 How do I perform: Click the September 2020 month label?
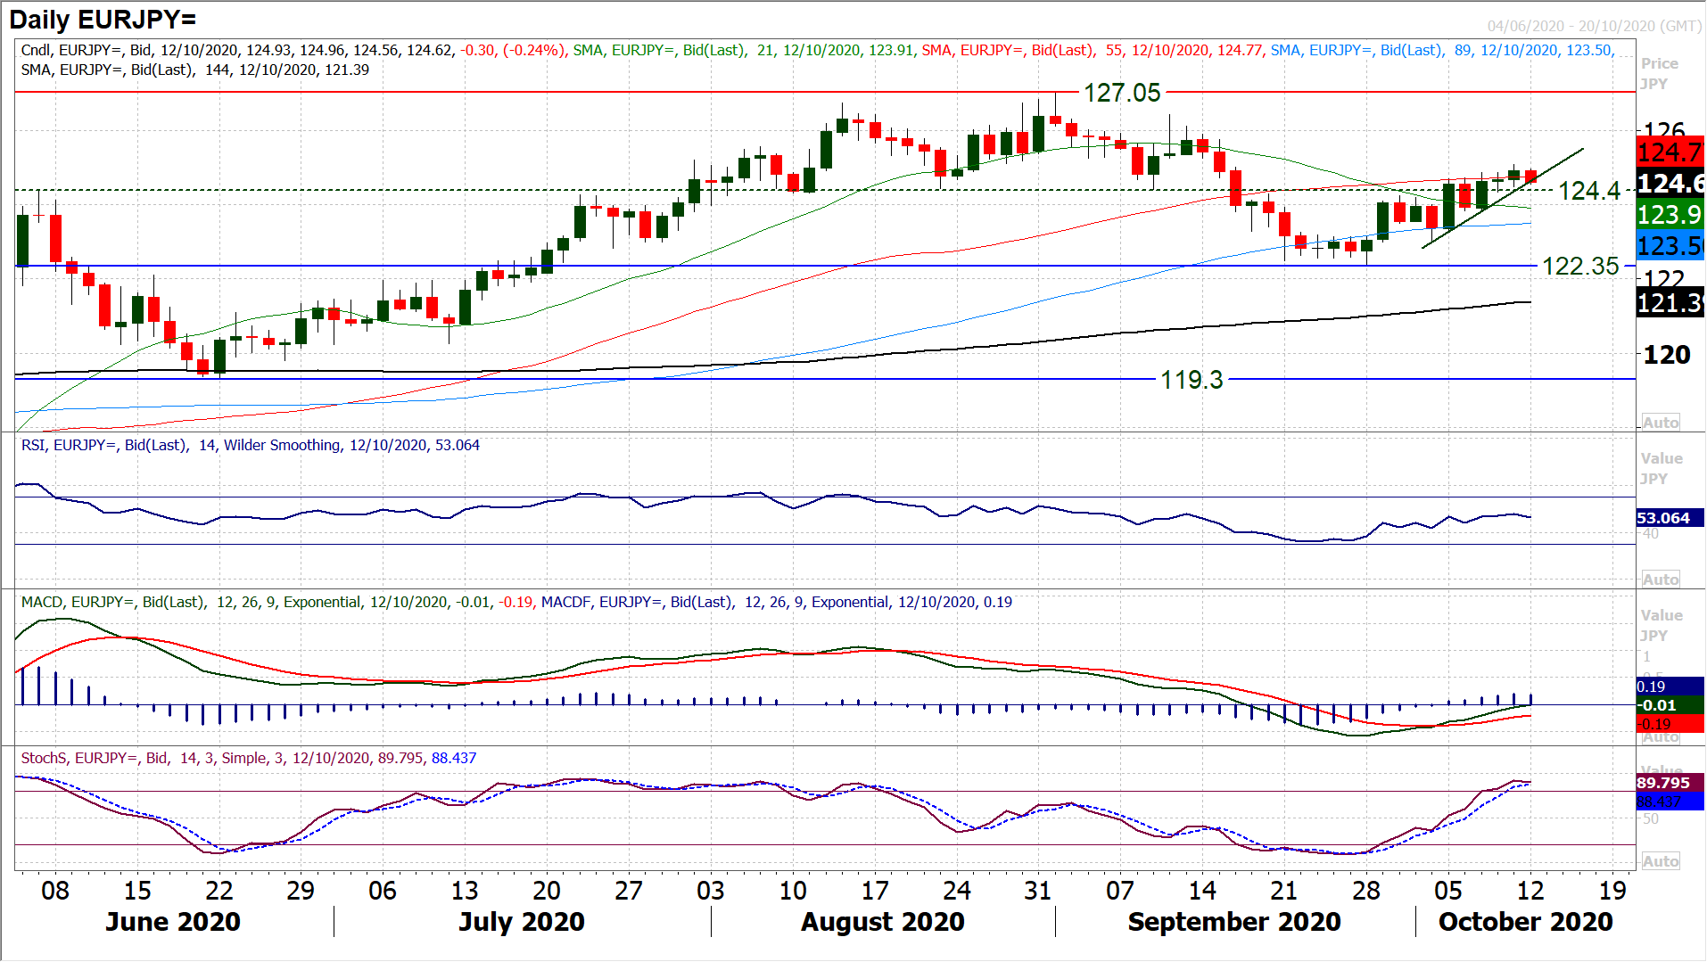click(x=1234, y=921)
